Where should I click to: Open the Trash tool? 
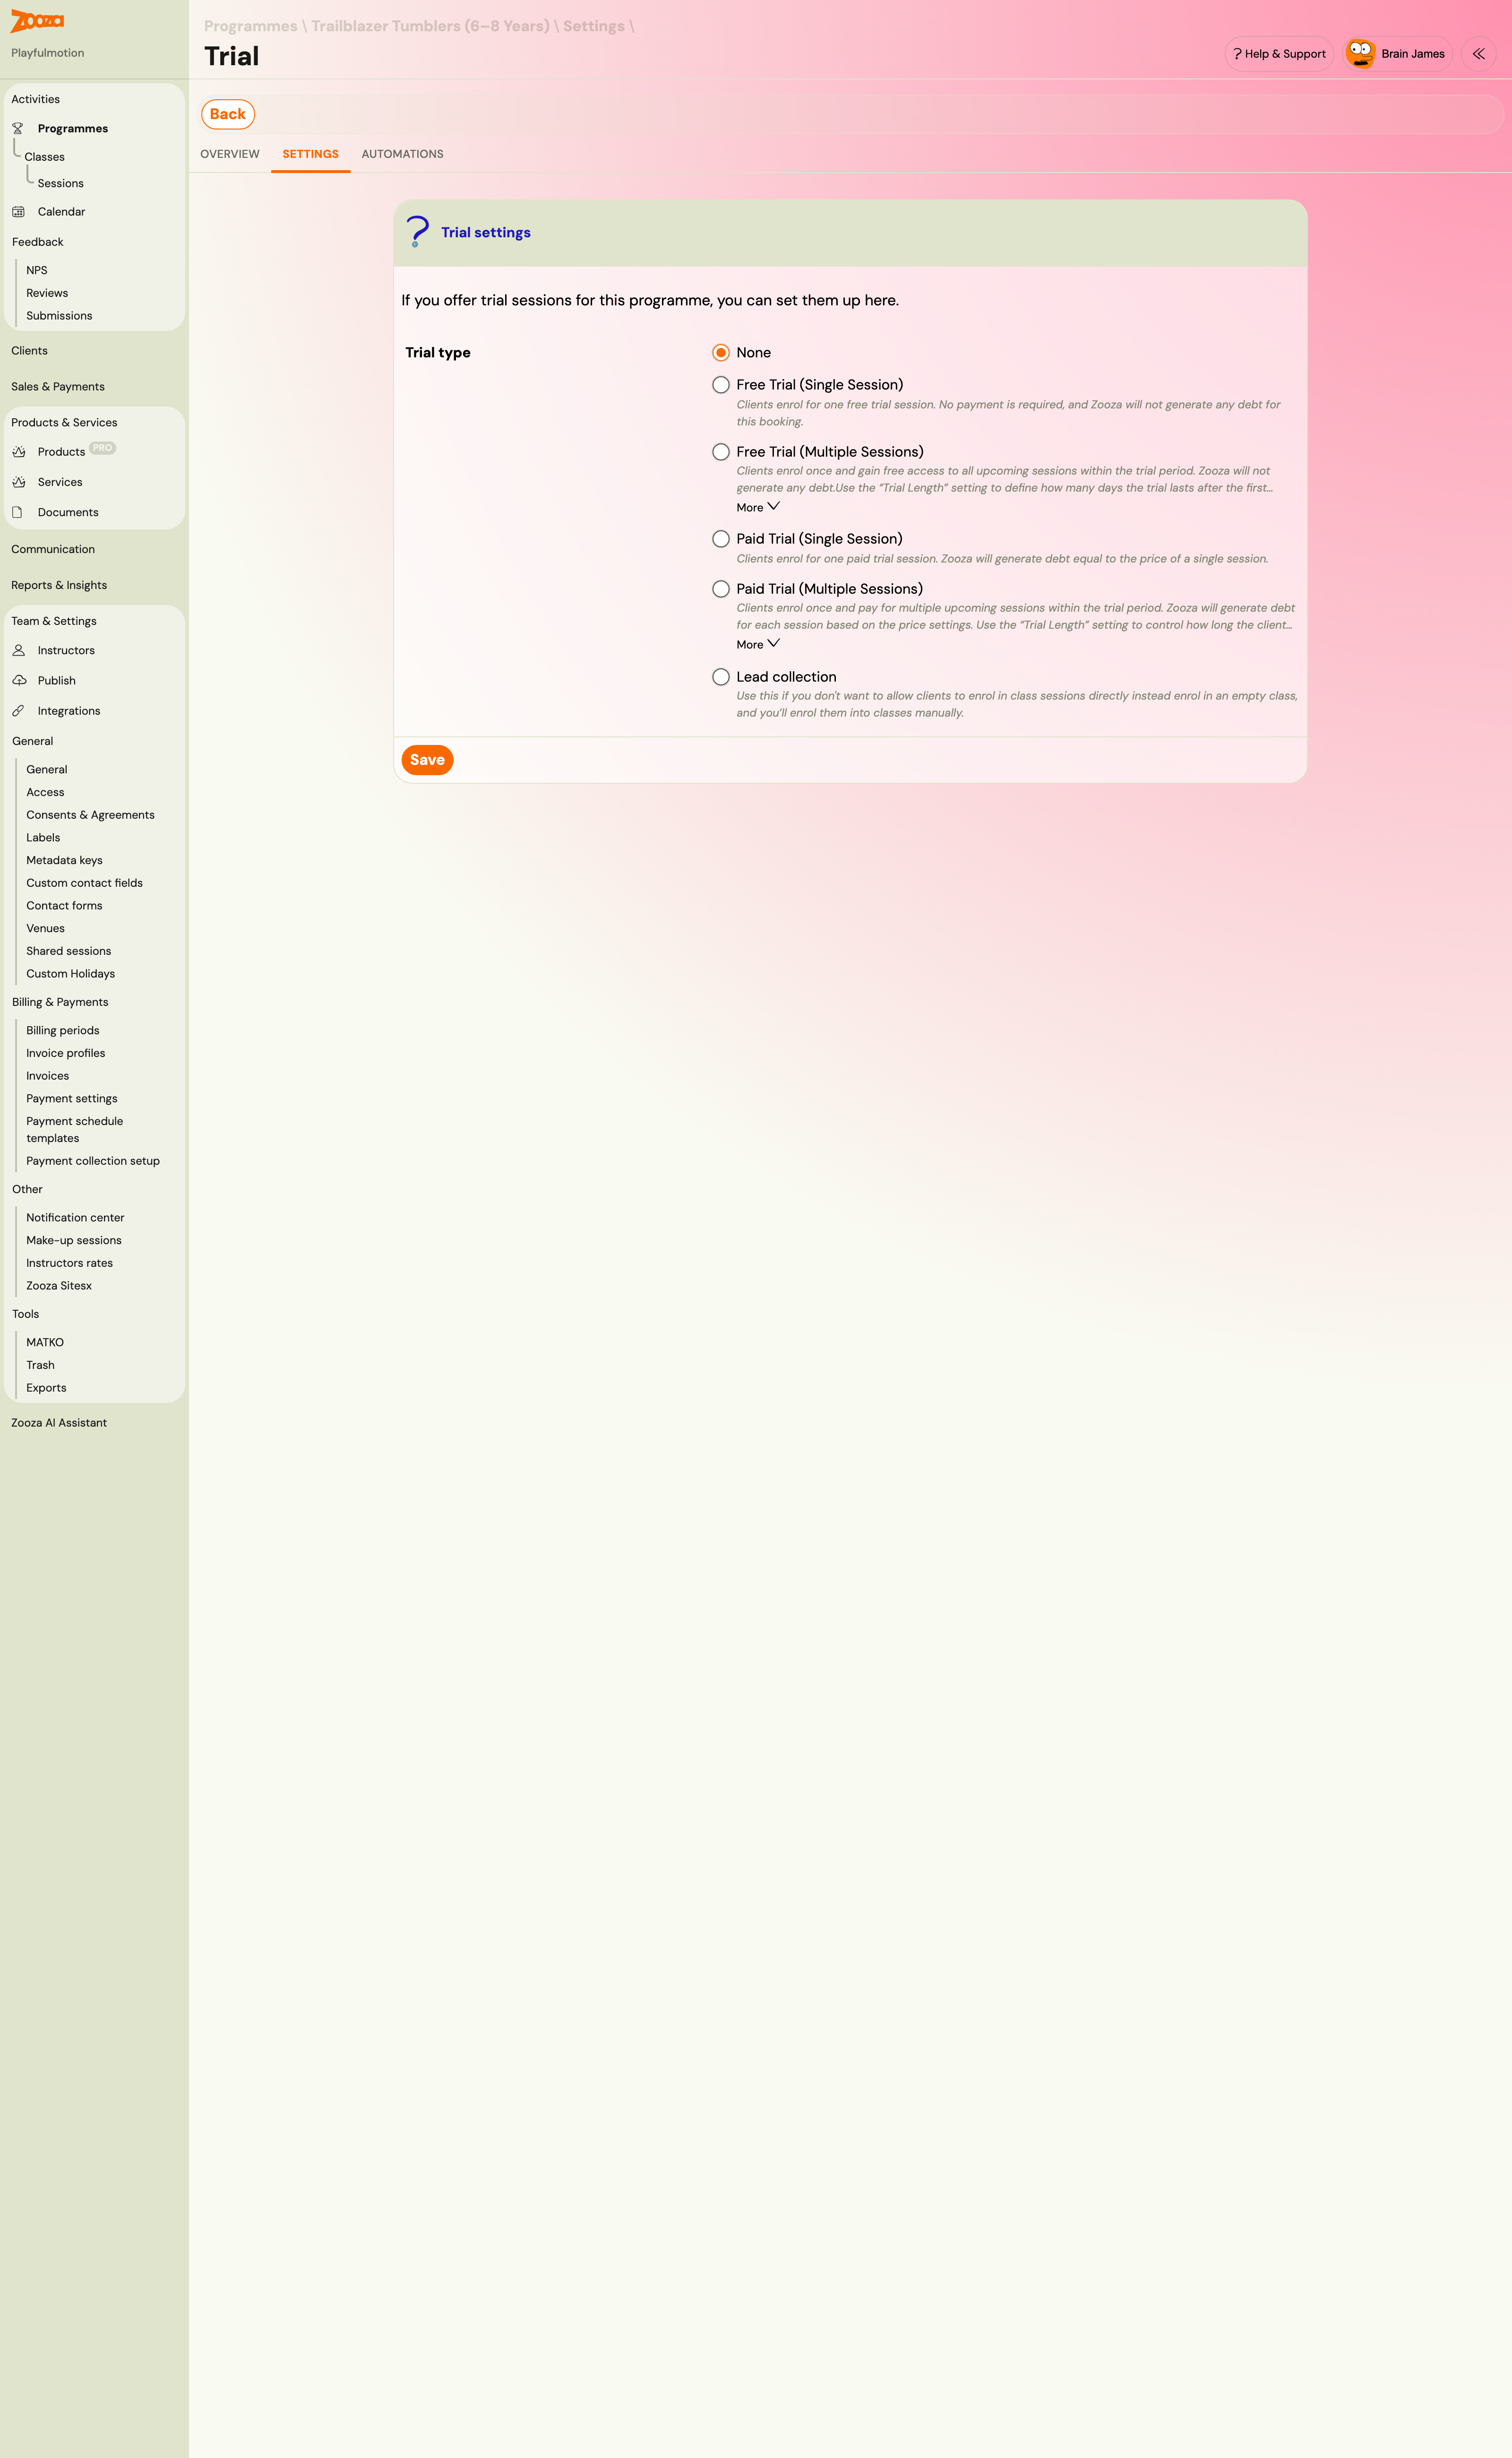(x=40, y=1366)
